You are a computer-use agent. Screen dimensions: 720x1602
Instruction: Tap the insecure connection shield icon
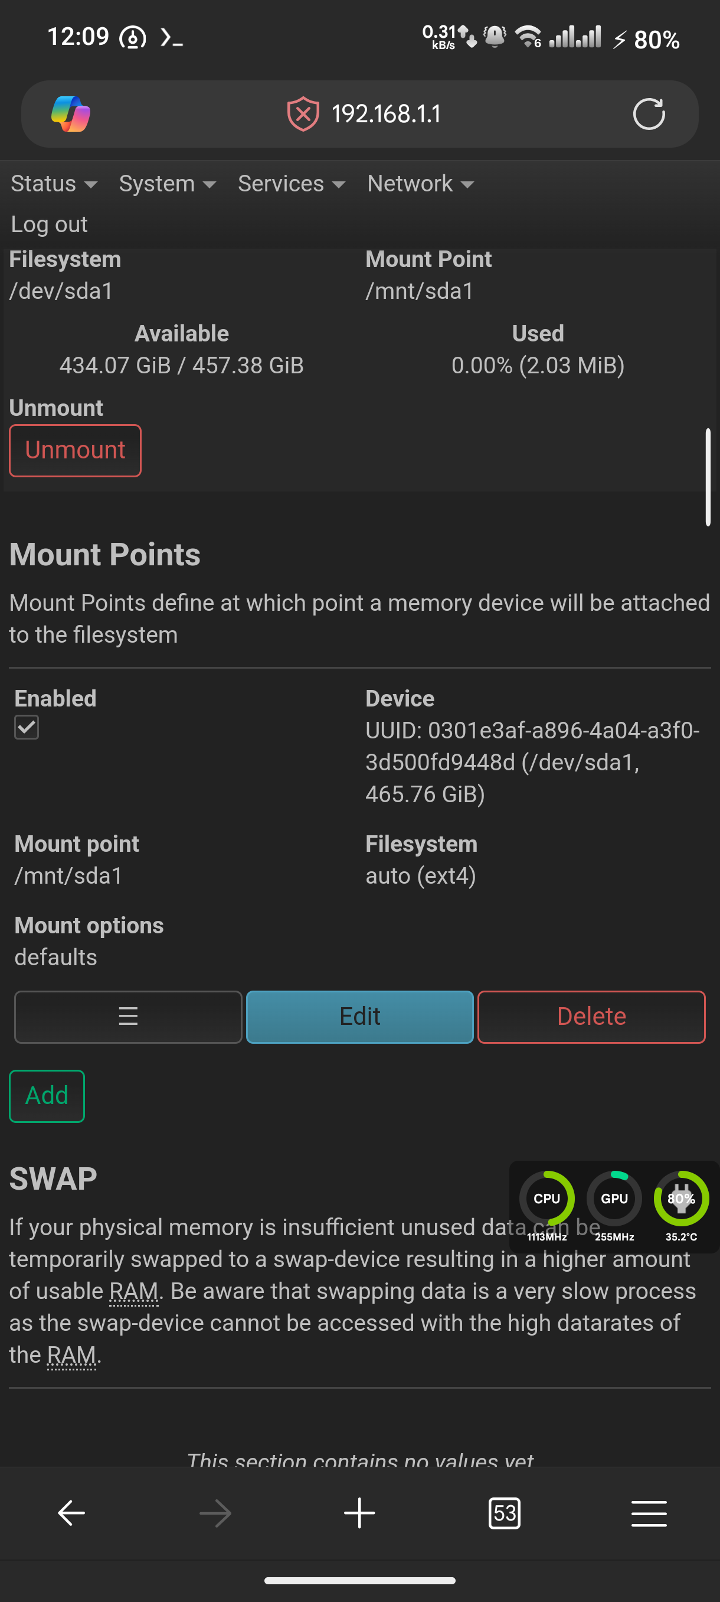point(303,114)
